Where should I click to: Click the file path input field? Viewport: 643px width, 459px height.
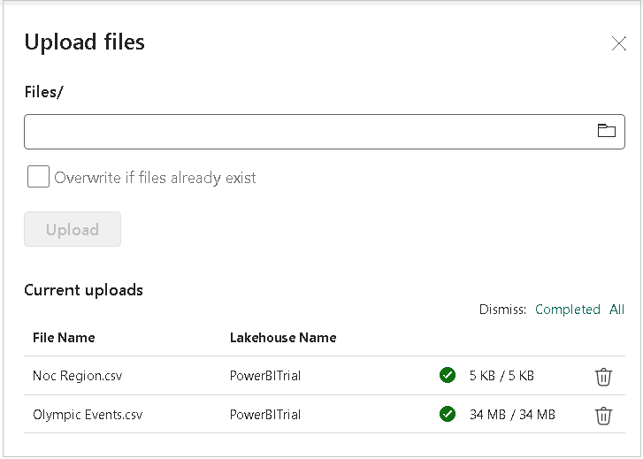click(308, 132)
